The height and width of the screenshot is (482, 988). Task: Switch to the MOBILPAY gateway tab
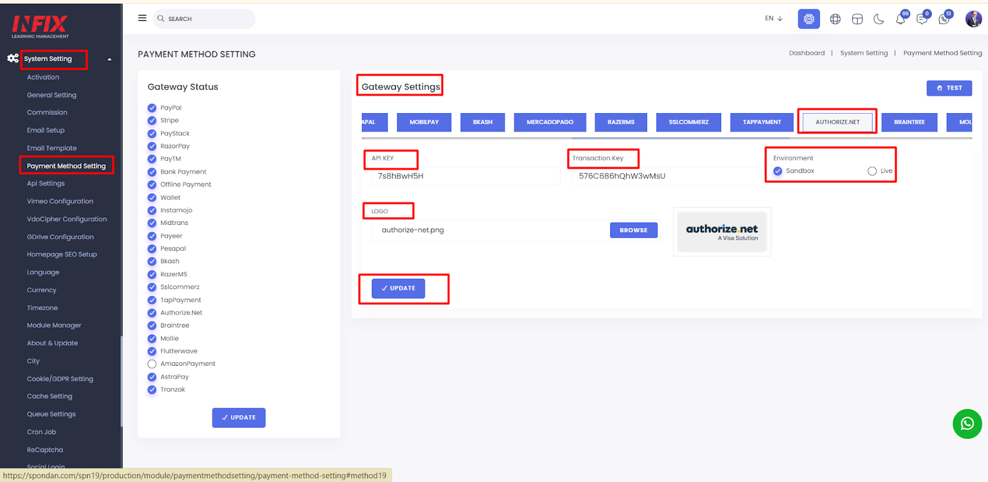424,122
